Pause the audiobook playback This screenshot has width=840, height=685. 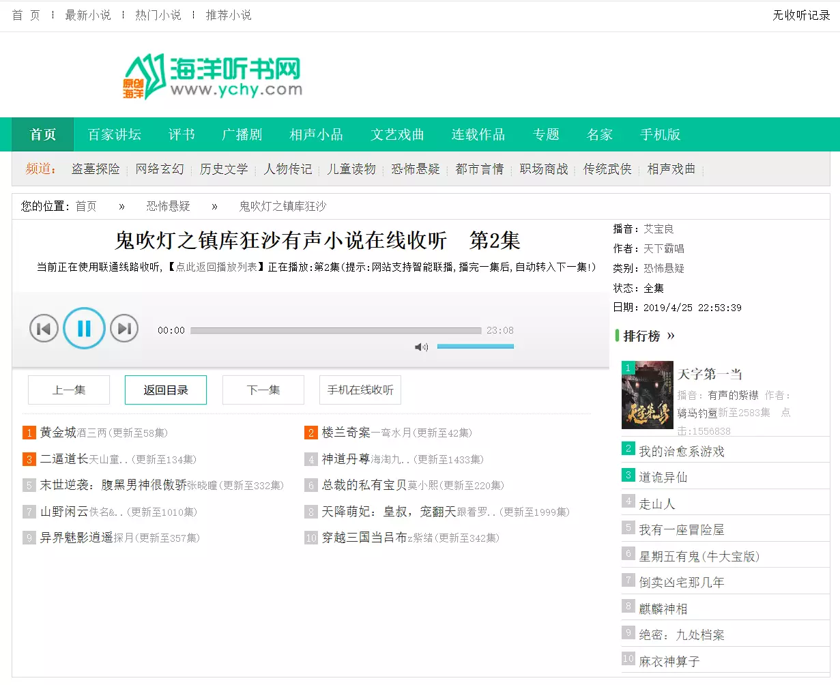click(84, 329)
